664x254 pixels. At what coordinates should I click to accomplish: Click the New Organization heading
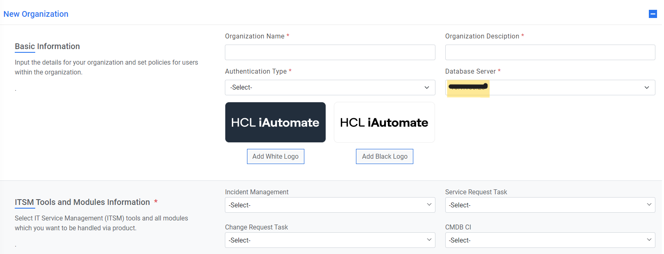click(x=36, y=14)
